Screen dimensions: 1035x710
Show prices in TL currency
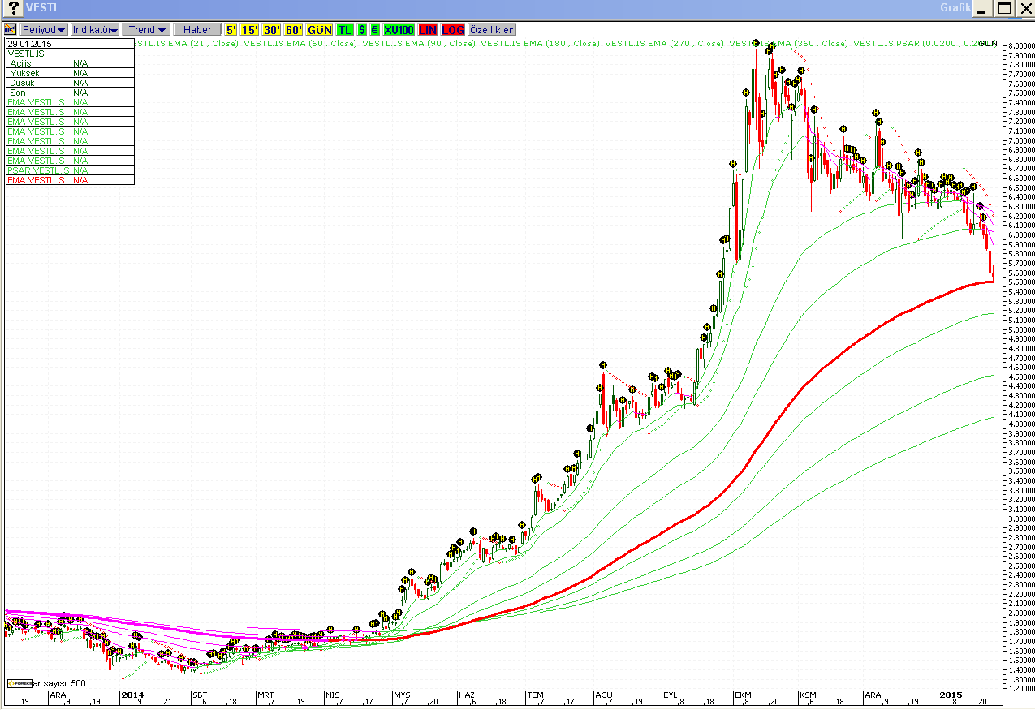click(345, 30)
